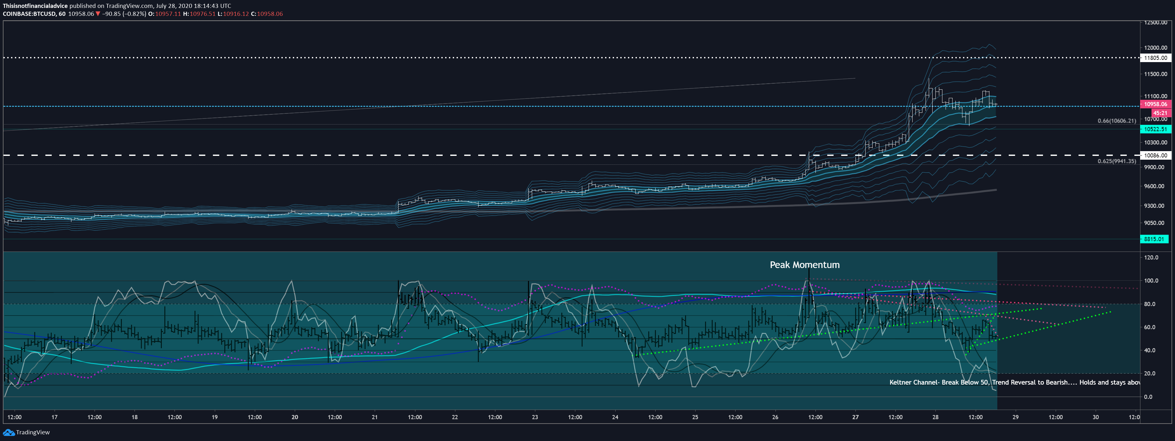Click the cyan 8815.01 price label
Screen dimensions: 1175x441
pyautogui.click(x=1154, y=239)
